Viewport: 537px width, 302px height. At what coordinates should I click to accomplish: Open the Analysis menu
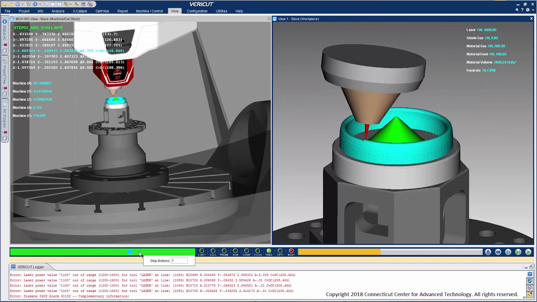click(x=58, y=11)
